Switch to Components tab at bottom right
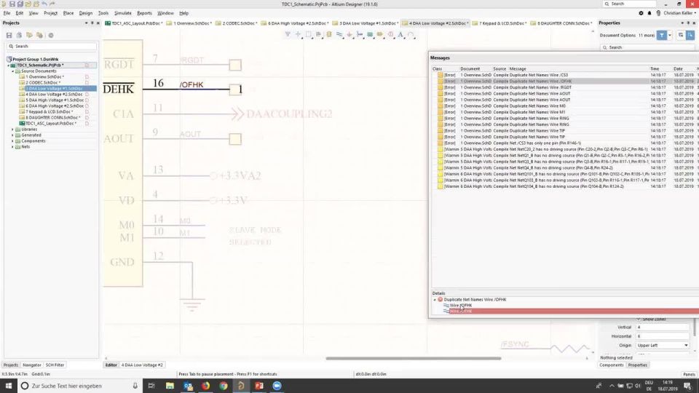The image size is (699, 393). coord(611,365)
